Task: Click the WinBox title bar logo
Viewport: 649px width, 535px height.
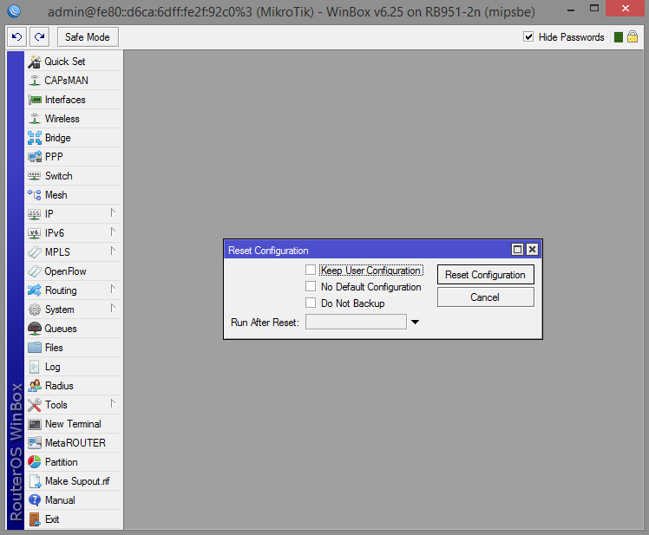Action: point(14,10)
